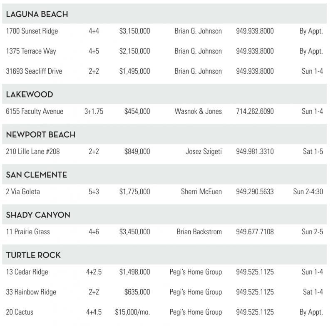Click the Laguna Beach section header
The width and height of the screenshot is (333, 326).
click(x=37, y=14)
